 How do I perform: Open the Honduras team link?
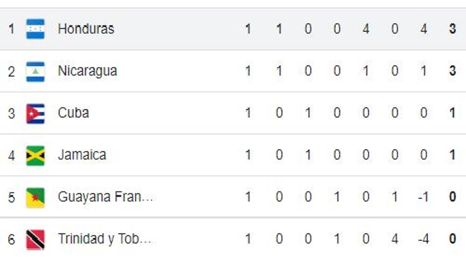[x=86, y=29]
